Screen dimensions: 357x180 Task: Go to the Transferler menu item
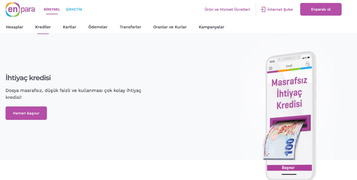click(x=130, y=27)
